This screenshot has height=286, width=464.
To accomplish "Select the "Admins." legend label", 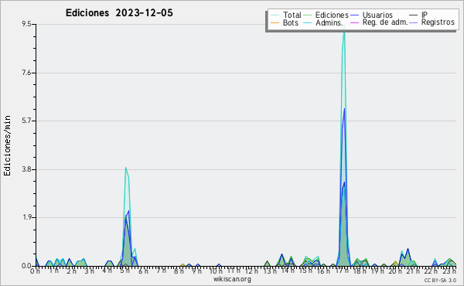I will pyautogui.click(x=329, y=22).
